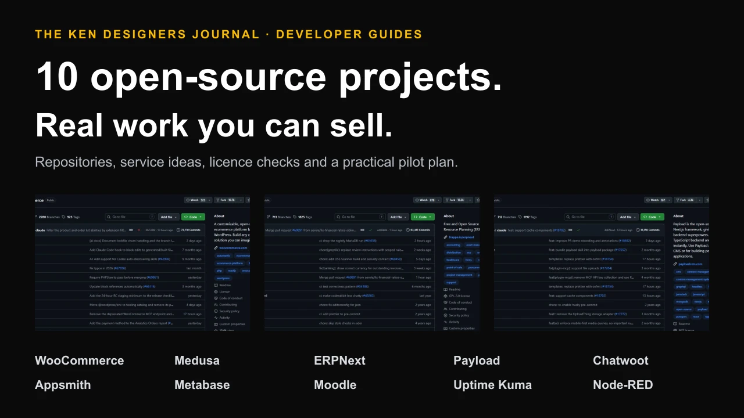
Task: Click the tag icon beside 925 Tags
Action: (63, 217)
